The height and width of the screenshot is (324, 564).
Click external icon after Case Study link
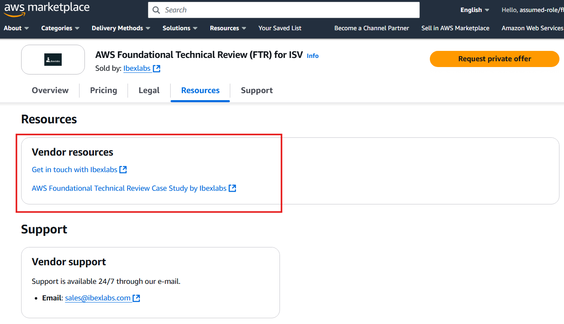[232, 188]
